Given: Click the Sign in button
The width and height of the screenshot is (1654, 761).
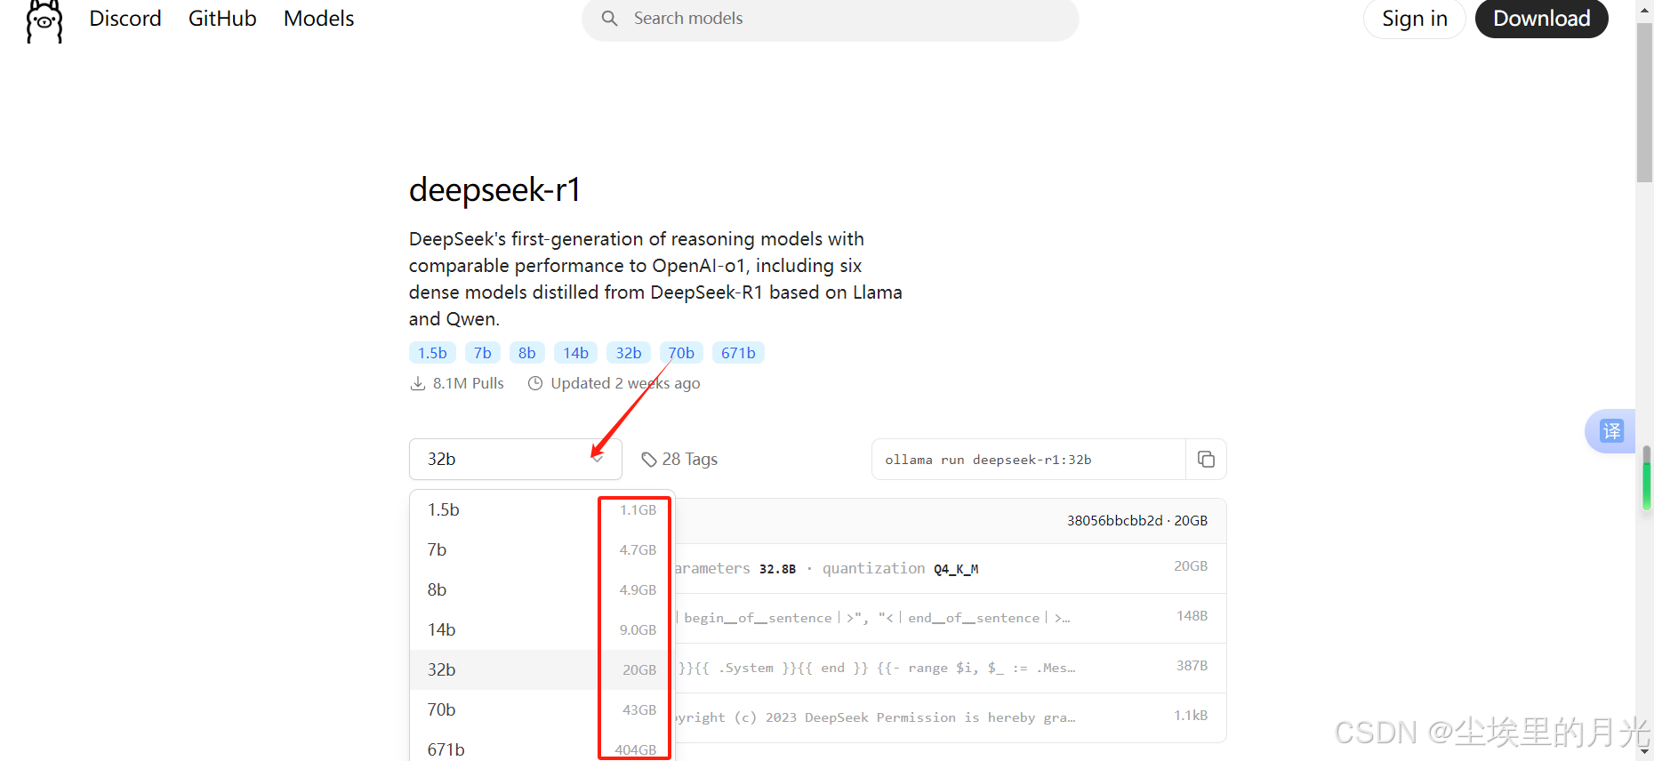Looking at the screenshot, I should (x=1414, y=19).
